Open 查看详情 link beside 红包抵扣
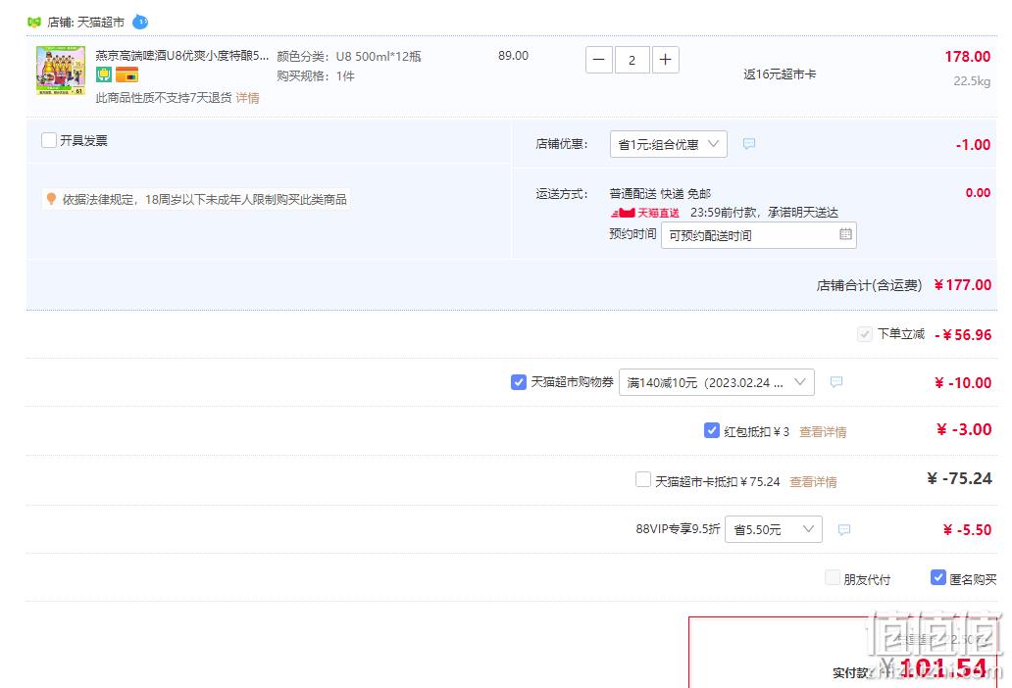The image size is (1012, 688). [823, 432]
